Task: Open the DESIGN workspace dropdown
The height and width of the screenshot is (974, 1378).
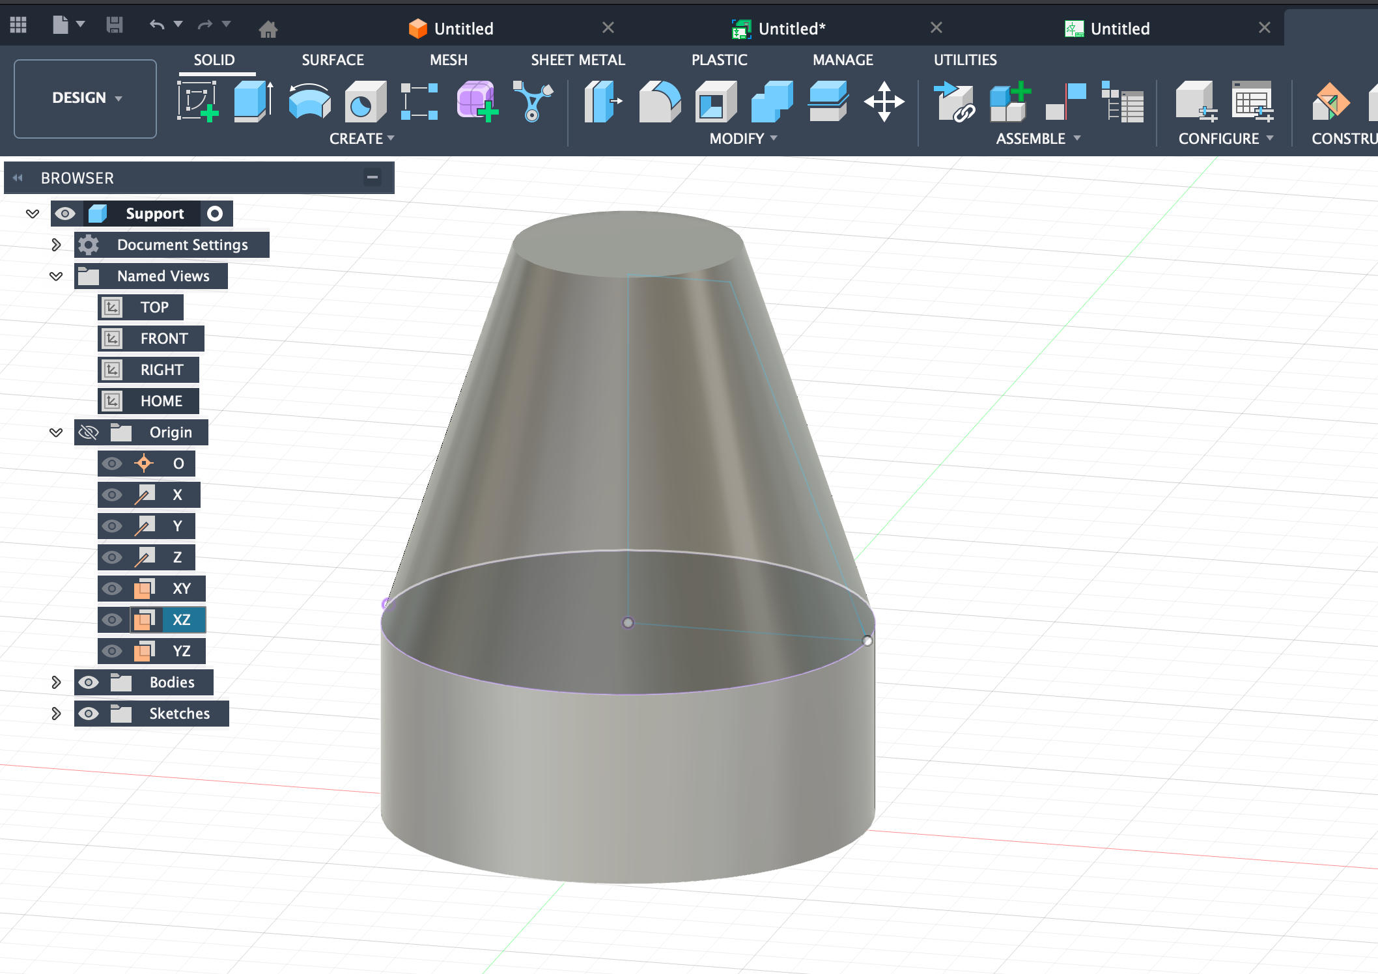Action: point(85,98)
